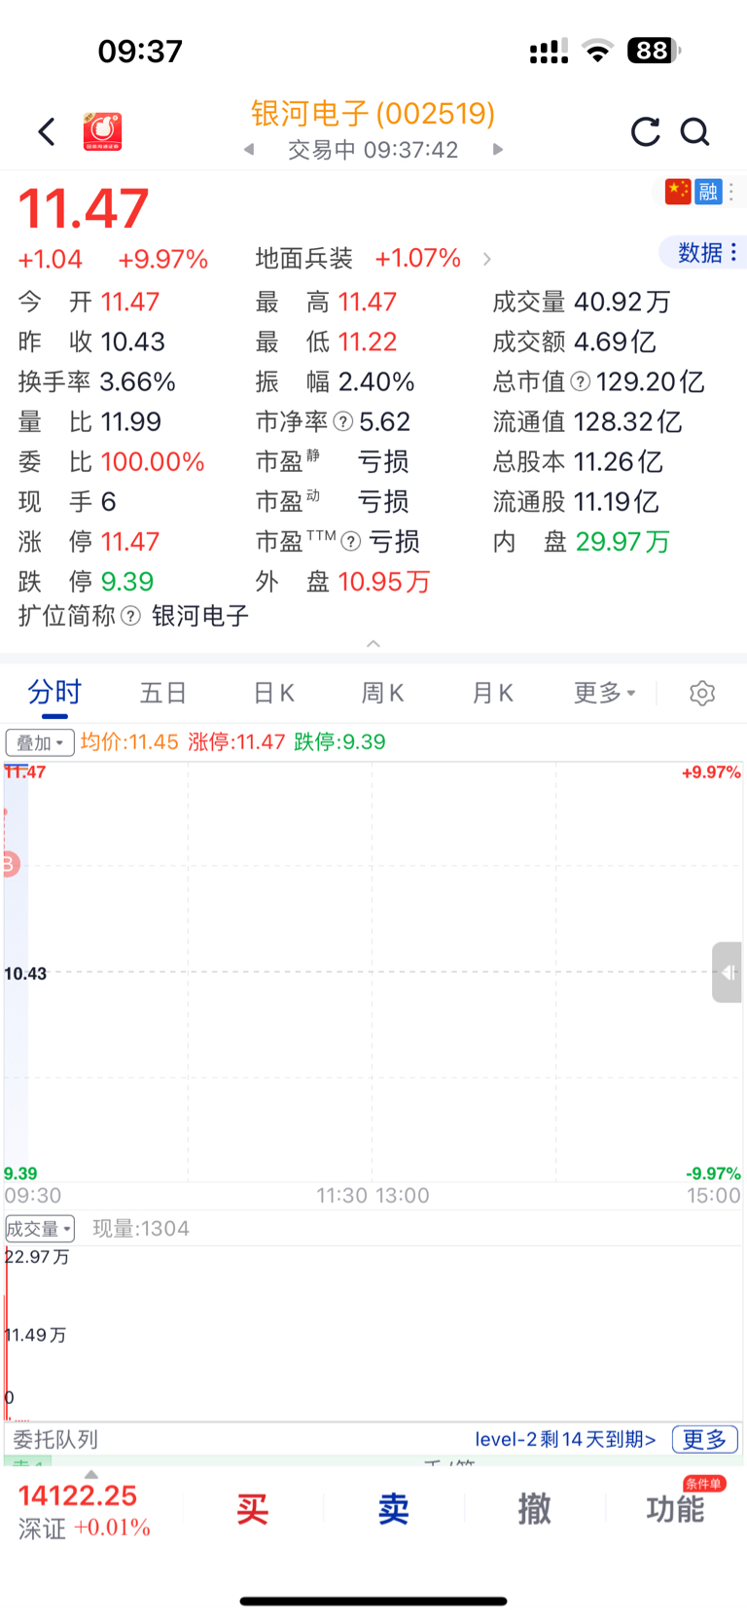Viewport: 747px width, 1620px height.
Task: Tap the stock title 银河电子 (002519)
Action: click(373, 114)
